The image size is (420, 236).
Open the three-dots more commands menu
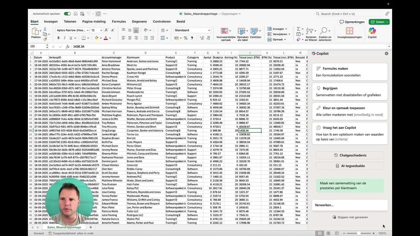tap(105, 14)
